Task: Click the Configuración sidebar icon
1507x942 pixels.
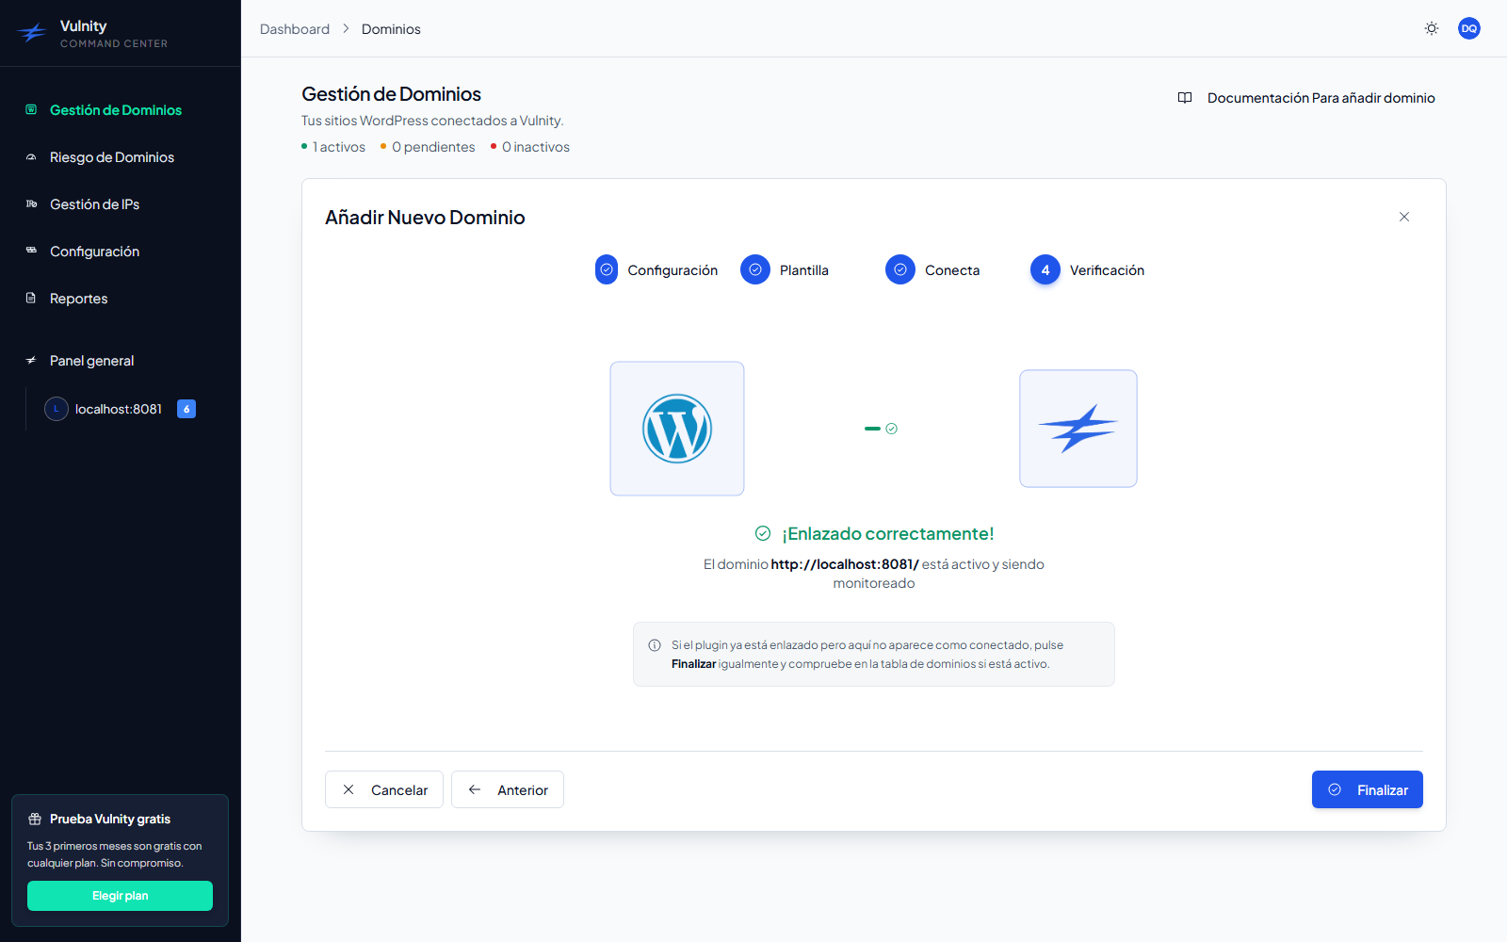Action: pos(31,251)
